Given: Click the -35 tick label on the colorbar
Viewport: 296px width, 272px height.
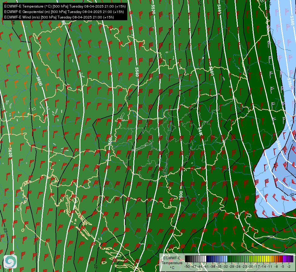Looking at the screenshot, I should [220, 267].
